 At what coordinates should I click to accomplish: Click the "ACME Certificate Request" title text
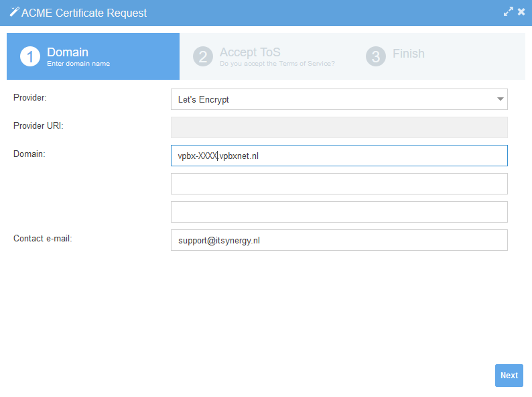click(x=84, y=13)
